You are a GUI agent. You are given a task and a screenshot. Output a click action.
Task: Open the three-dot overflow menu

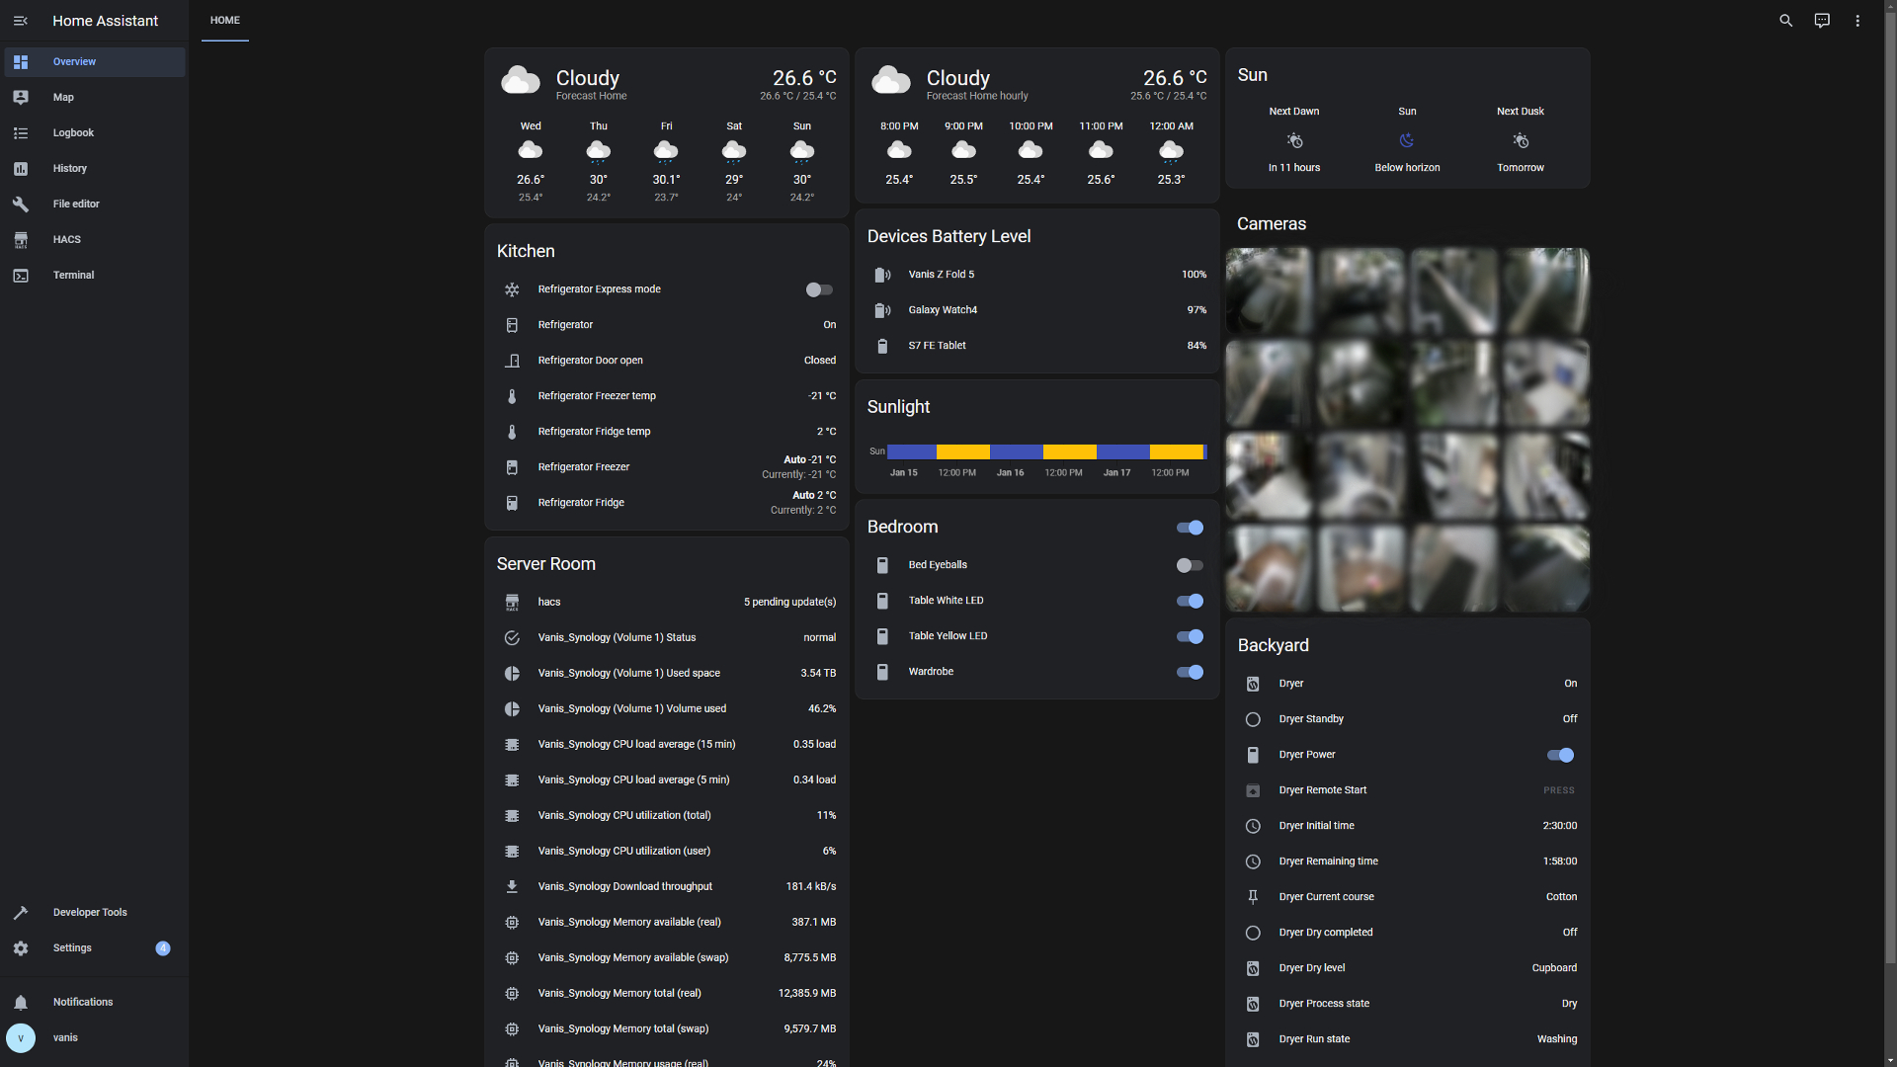point(1857,21)
